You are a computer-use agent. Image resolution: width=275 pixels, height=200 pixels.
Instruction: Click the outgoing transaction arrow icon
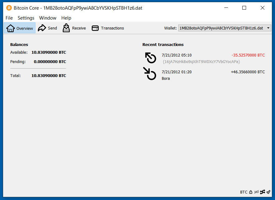pyautogui.click(x=151, y=58)
